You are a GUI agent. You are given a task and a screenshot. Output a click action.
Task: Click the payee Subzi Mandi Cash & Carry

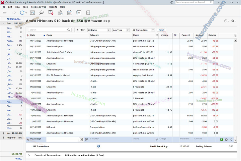click(x=59, y=52)
